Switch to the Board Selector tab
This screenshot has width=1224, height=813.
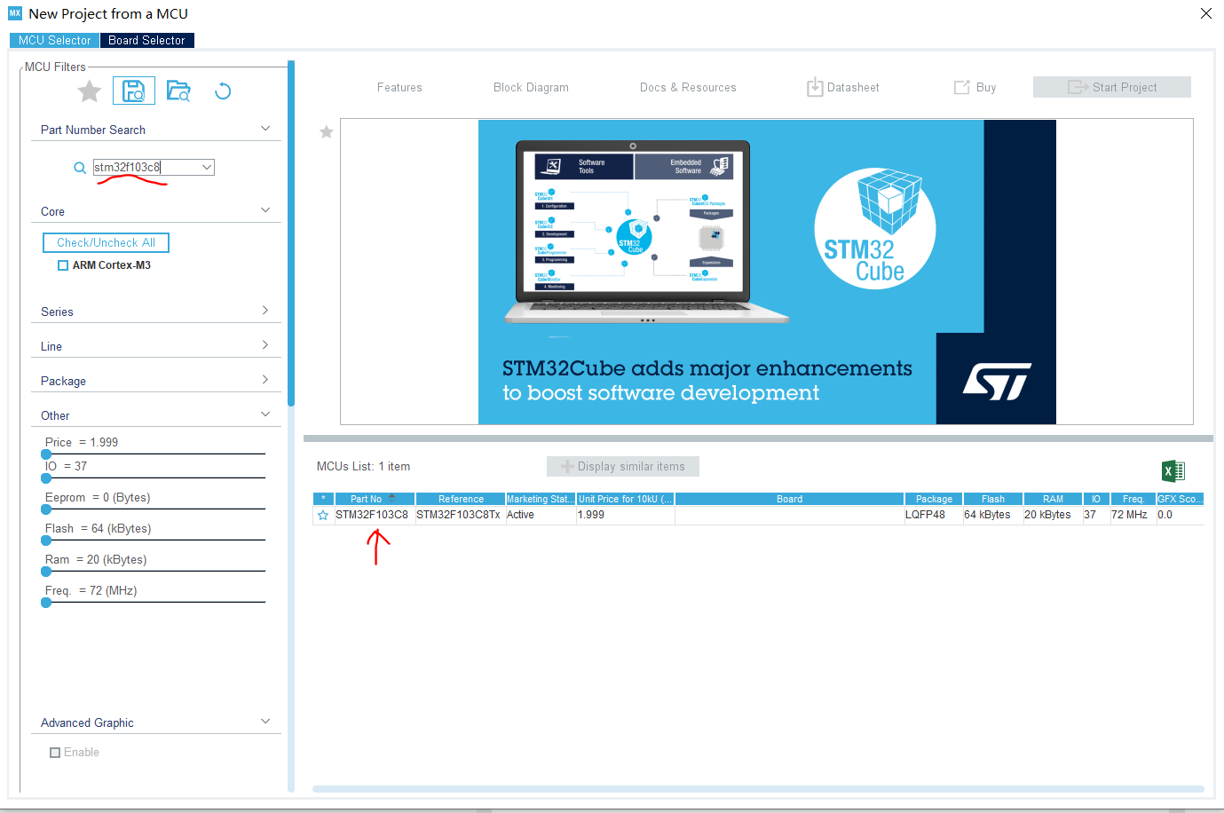point(146,40)
